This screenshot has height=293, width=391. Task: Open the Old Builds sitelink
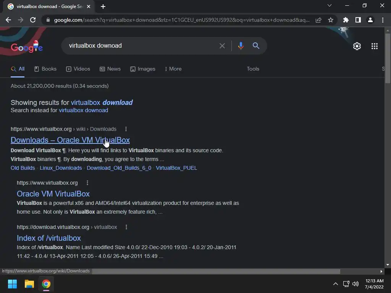23,168
